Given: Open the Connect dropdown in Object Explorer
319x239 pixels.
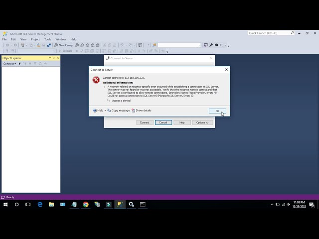Looking at the screenshot, I should tap(9, 64).
